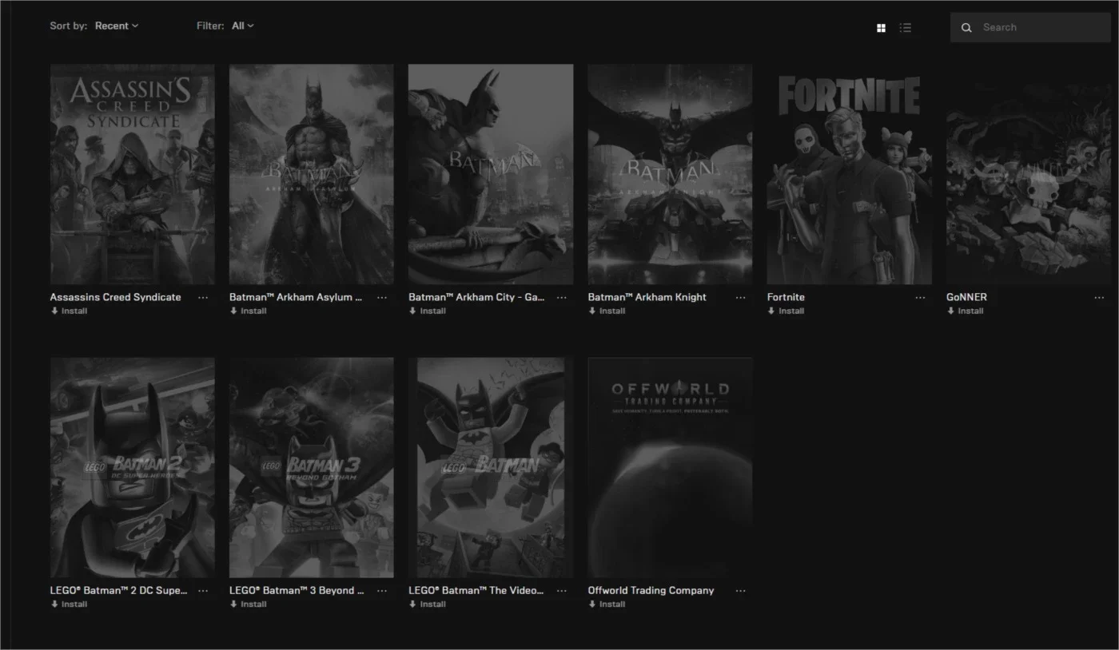
Task: Open the Offworld Trading Company cover art
Action: 670,468
